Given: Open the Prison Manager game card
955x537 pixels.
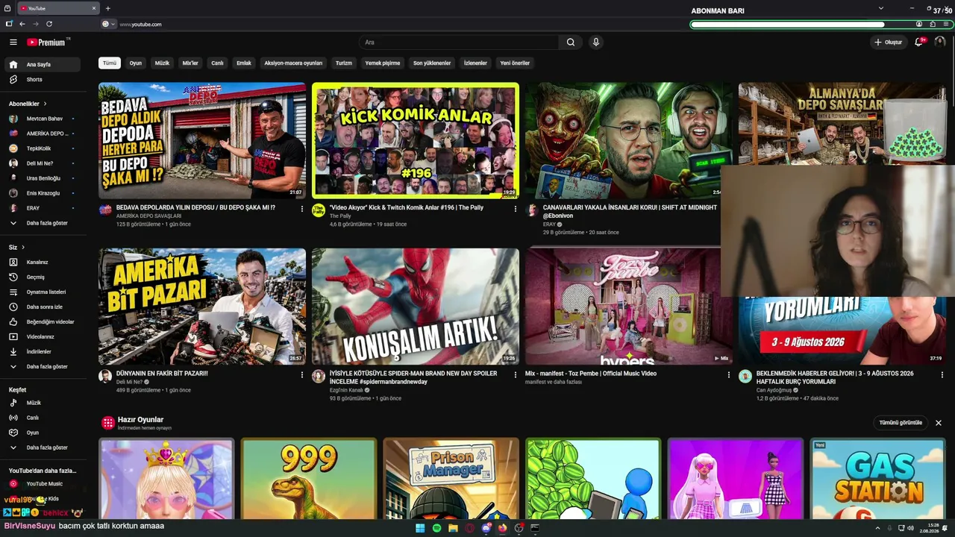Looking at the screenshot, I should (451, 478).
